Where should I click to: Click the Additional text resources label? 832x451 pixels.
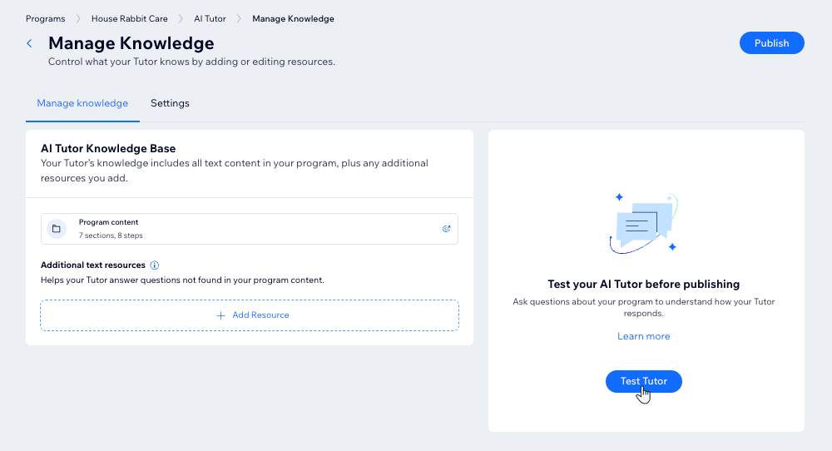93,265
